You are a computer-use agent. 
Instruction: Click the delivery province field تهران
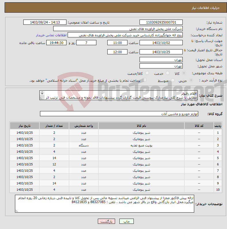coord(161,60)
